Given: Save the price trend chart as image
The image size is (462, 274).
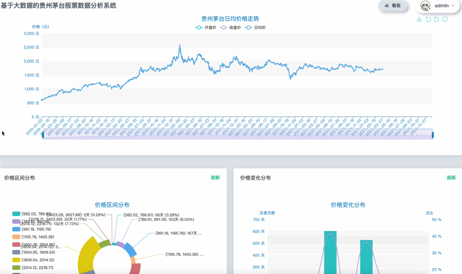Looking at the screenshot, I should (x=419, y=19).
